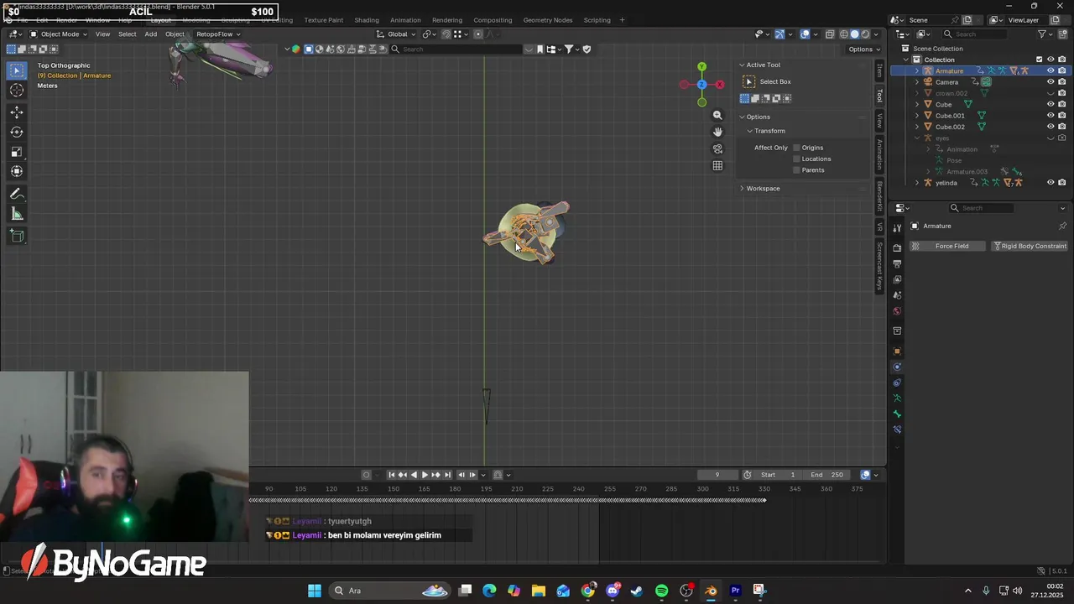The width and height of the screenshot is (1074, 604).
Task: Click the Windows Start button
Action: click(315, 591)
